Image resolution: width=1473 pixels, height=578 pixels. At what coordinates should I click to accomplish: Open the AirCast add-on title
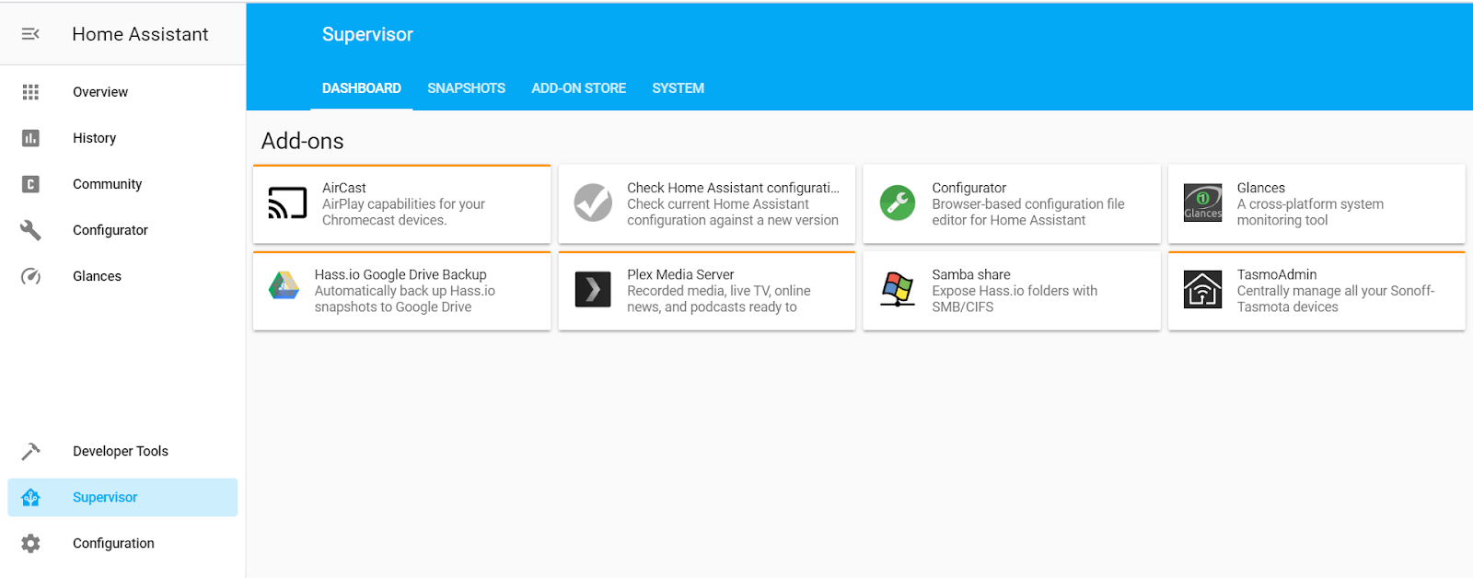click(343, 188)
